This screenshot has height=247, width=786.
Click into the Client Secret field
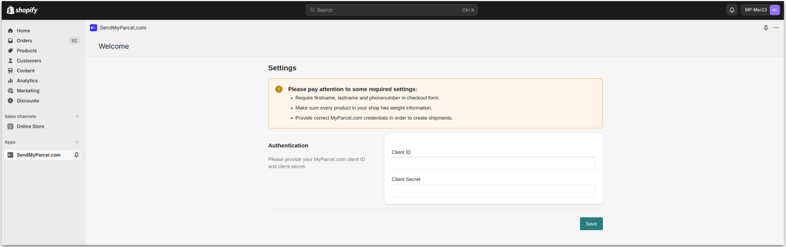(x=493, y=191)
